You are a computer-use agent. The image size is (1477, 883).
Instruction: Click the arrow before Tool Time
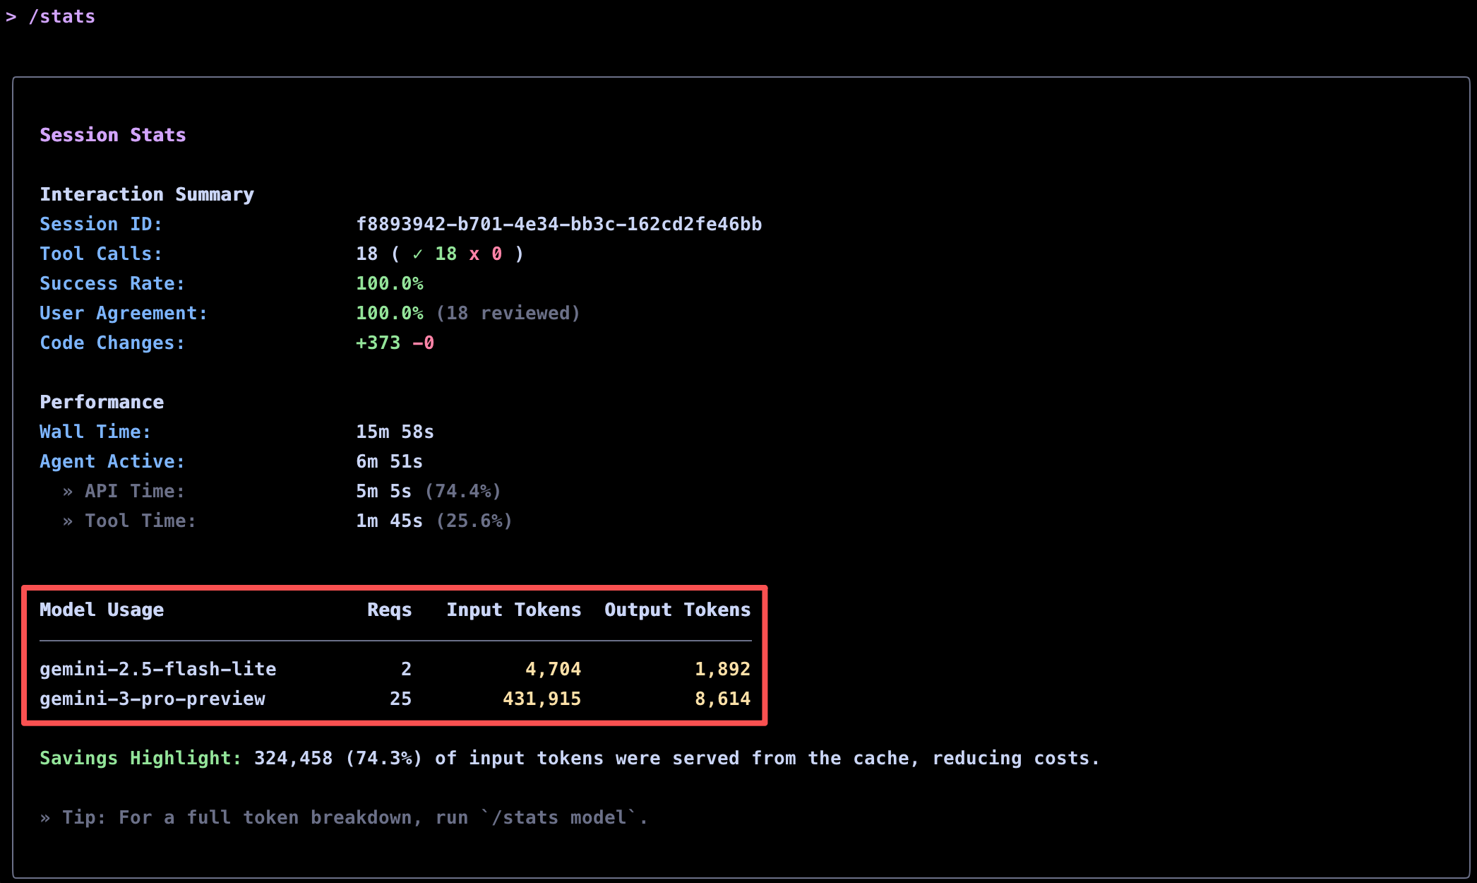pyautogui.click(x=68, y=521)
